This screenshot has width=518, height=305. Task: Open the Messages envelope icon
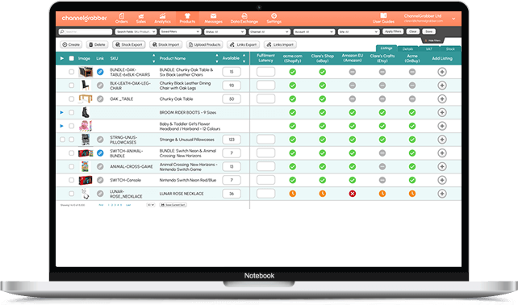pos(213,16)
